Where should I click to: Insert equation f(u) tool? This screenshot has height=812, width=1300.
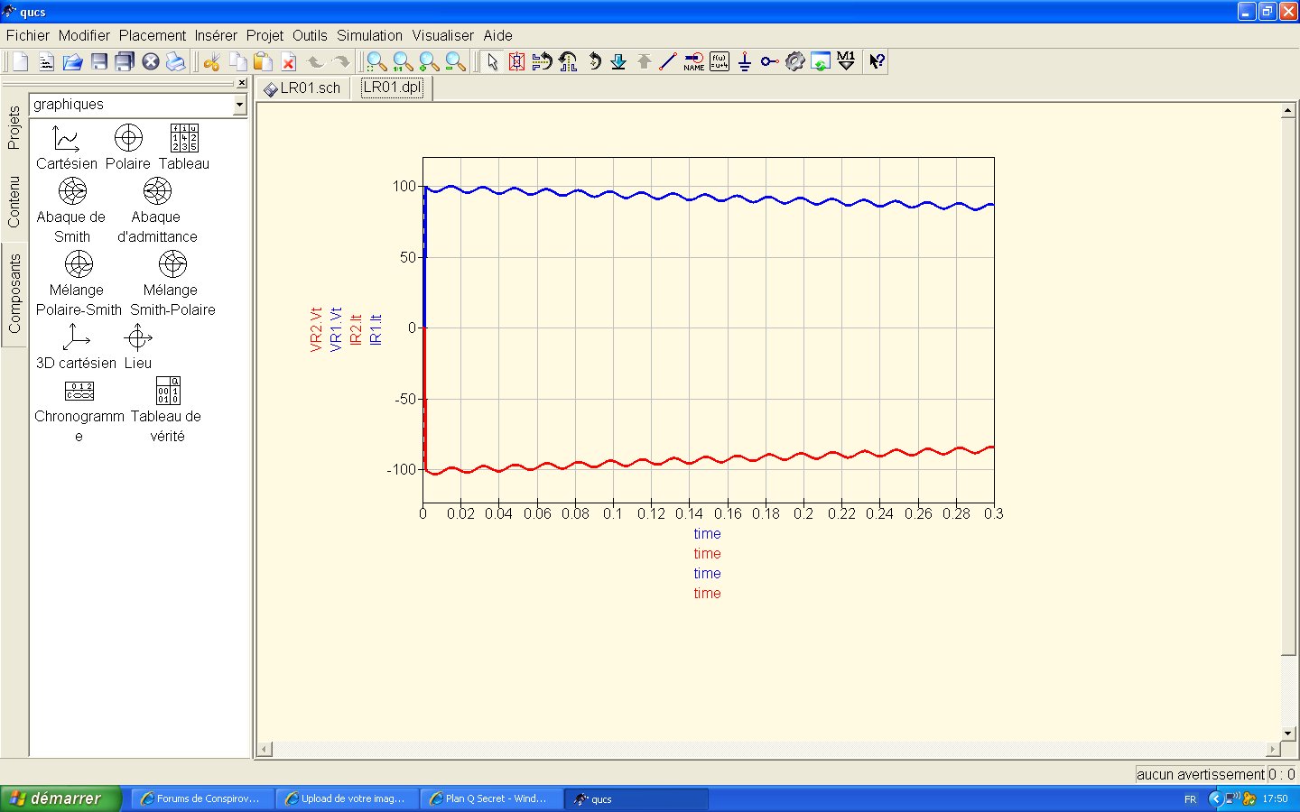pos(720,61)
